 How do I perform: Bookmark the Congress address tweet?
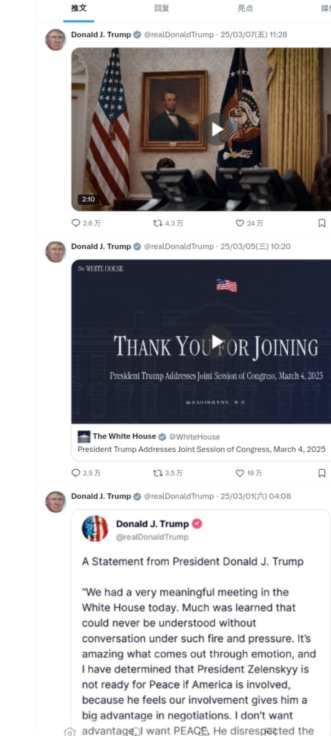[x=322, y=473]
